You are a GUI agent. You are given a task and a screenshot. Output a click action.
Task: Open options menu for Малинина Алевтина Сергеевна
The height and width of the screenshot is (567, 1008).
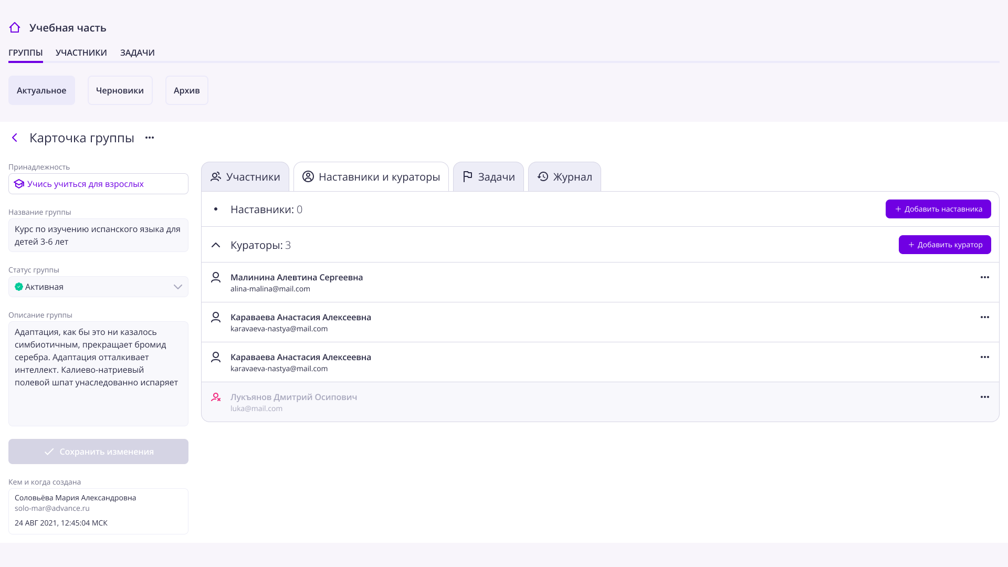pos(985,277)
